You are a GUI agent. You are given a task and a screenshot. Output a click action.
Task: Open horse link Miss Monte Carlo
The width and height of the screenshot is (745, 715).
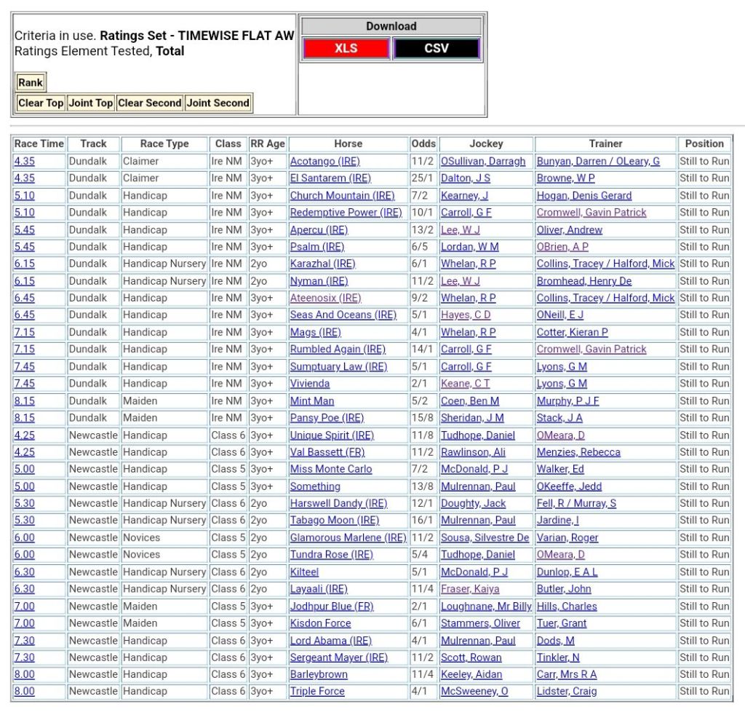[330, 469]
